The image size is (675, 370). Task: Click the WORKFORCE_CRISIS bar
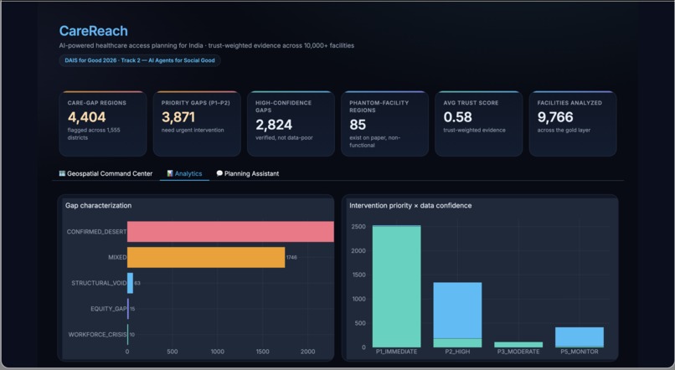[x=128, y=334]
